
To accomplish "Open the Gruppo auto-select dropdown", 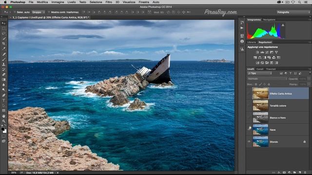I will [x=38, y=12].
